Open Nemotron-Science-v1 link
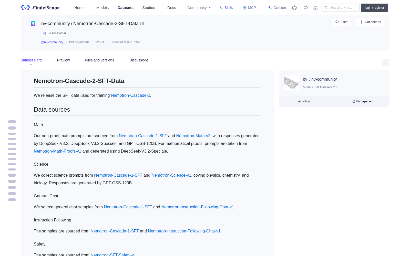This screenshot has width=410, height=256. tap(171, 175)
